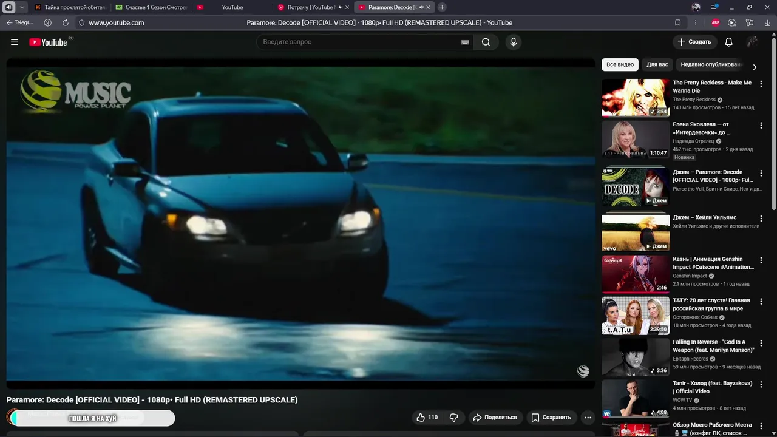Open the browser media player control icon
777x437 pixels.
[x=732, y=22]
